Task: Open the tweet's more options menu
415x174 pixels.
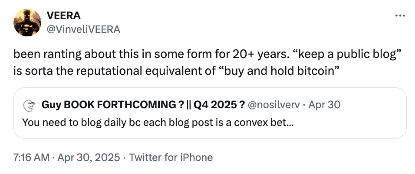Action: click(x=399, y=16)
